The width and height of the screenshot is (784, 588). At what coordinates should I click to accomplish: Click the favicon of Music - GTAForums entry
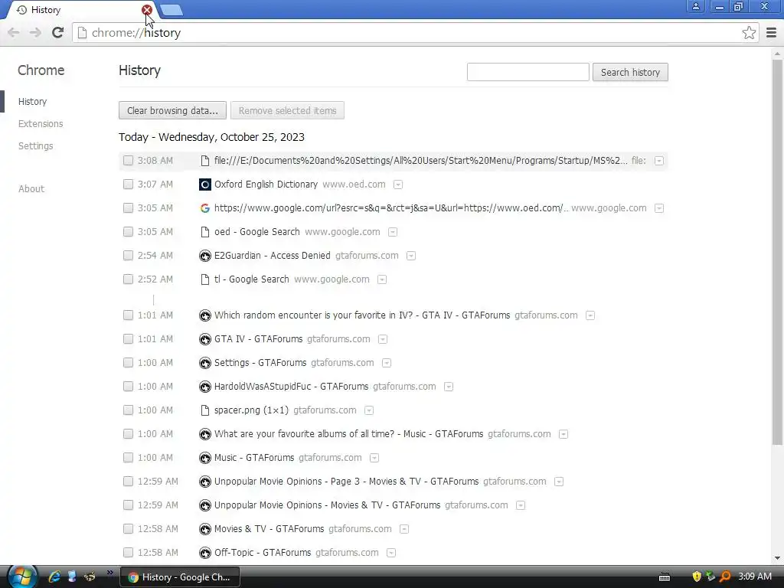205,458
